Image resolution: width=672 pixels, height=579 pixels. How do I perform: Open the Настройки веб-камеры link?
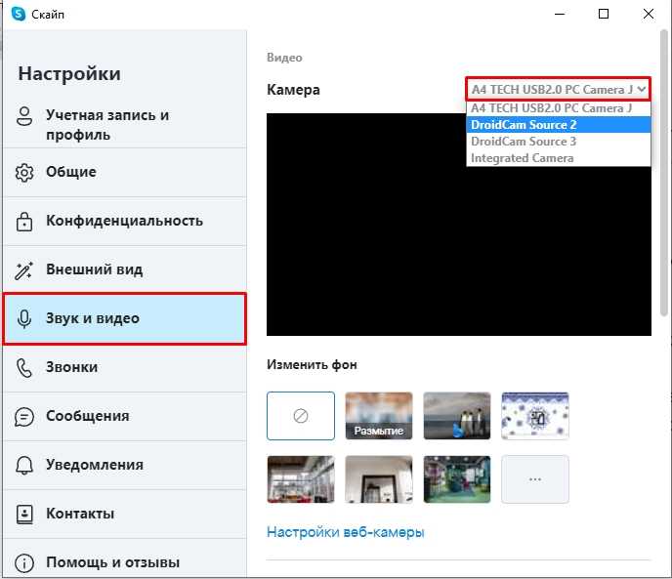point(346,532)
